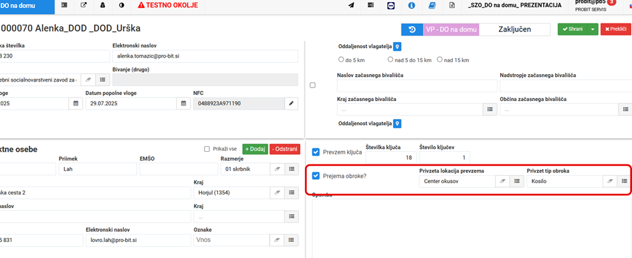Open the list-indent menu icon in top bar
Screen dimensions: 632x258
(x=64, y=5)
